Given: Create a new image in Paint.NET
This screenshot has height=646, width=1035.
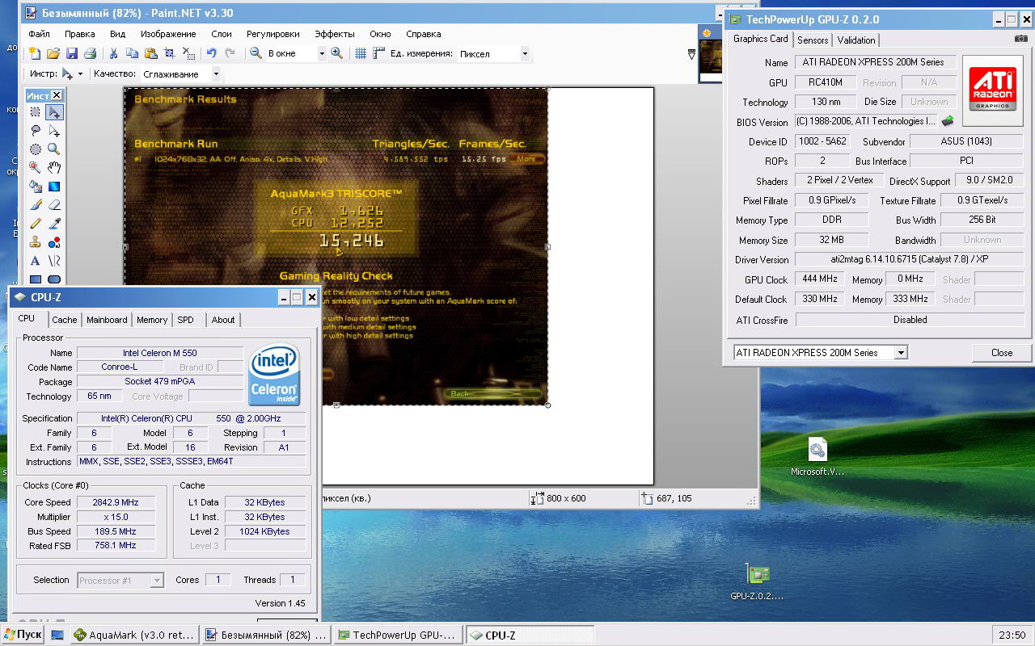Looking at the screenshot, I should [34, 53].
